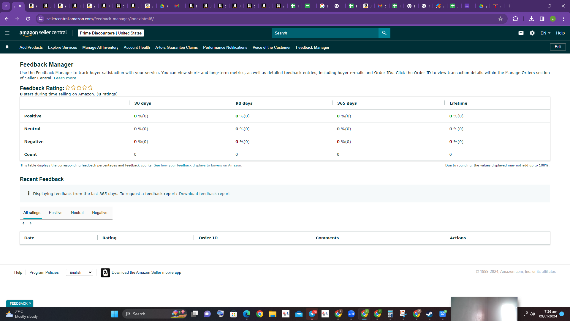The height and width of the screenshot is (321, 570).
Task: Open Steam from the taskbar
Action: 430,314
